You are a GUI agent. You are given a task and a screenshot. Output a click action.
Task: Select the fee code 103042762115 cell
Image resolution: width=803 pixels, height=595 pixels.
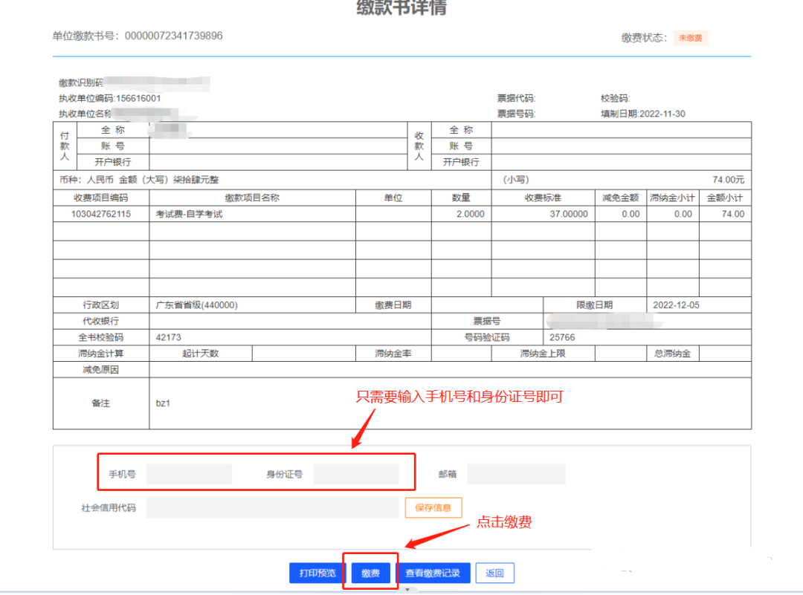101,214
